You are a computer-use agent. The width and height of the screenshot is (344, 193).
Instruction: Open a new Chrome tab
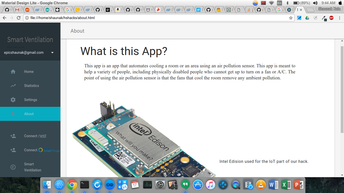coord(310,10)
